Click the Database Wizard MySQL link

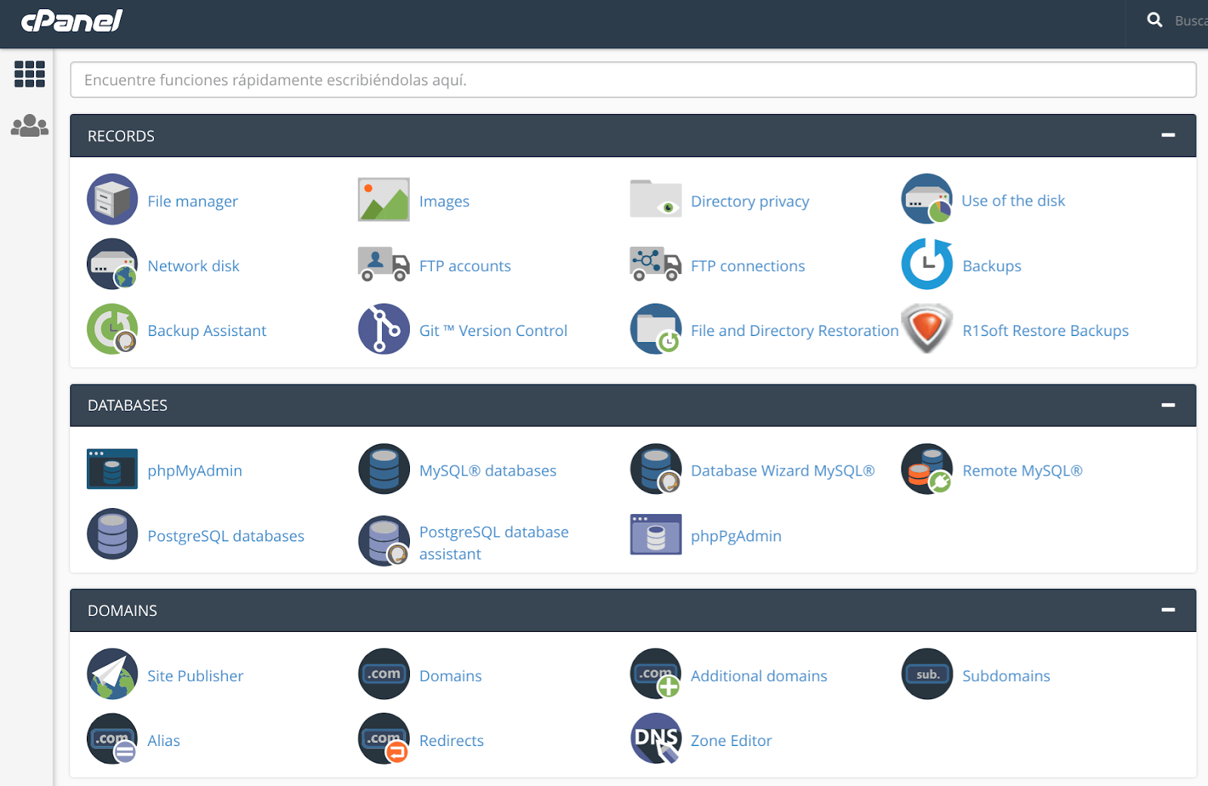tap(782, 471)
